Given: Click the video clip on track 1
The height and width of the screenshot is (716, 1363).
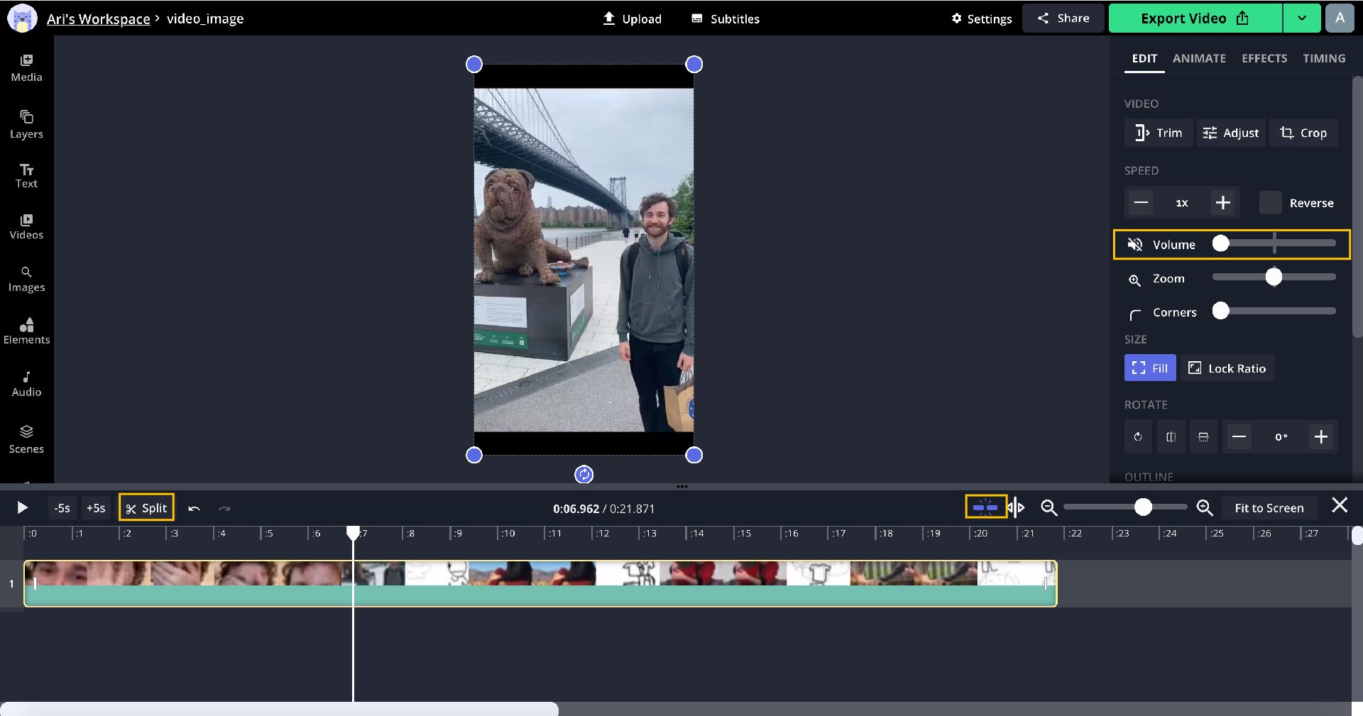Looking at the screenshot, I should [540, 583].
